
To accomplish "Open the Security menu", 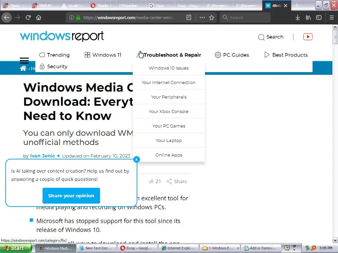I will click(x=54, y=67).
